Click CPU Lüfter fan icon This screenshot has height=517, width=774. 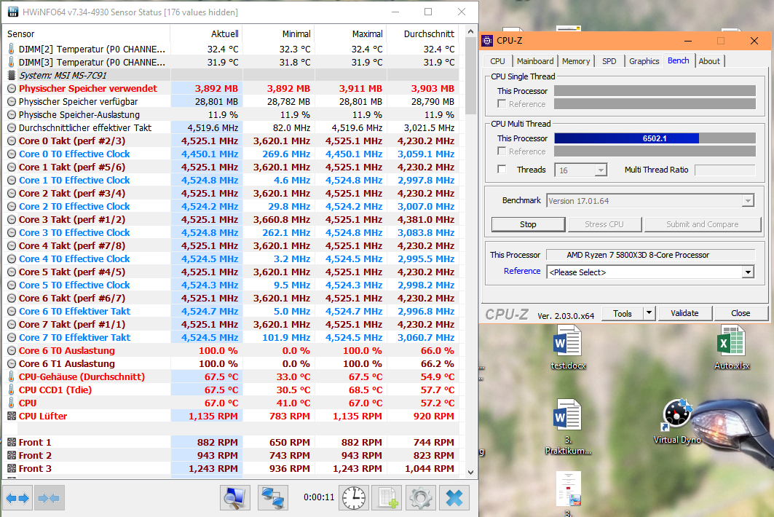click(x=12, y=416)
